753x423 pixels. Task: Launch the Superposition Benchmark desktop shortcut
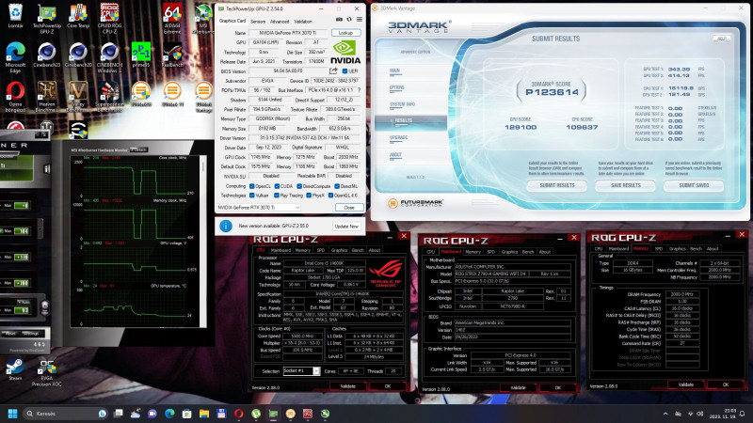109,97
